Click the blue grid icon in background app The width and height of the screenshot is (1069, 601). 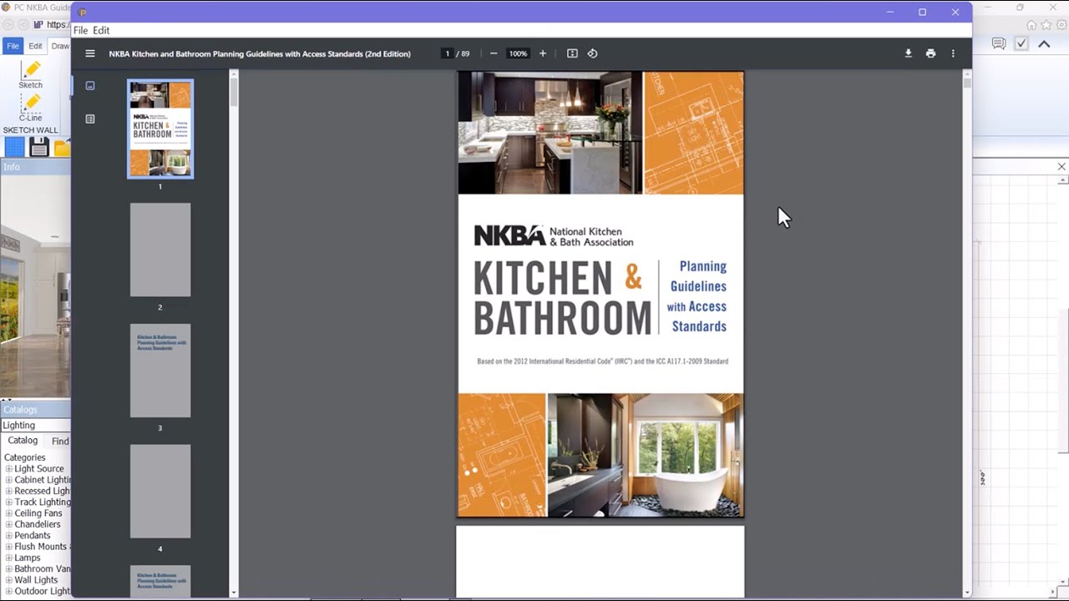coord(15,148)
